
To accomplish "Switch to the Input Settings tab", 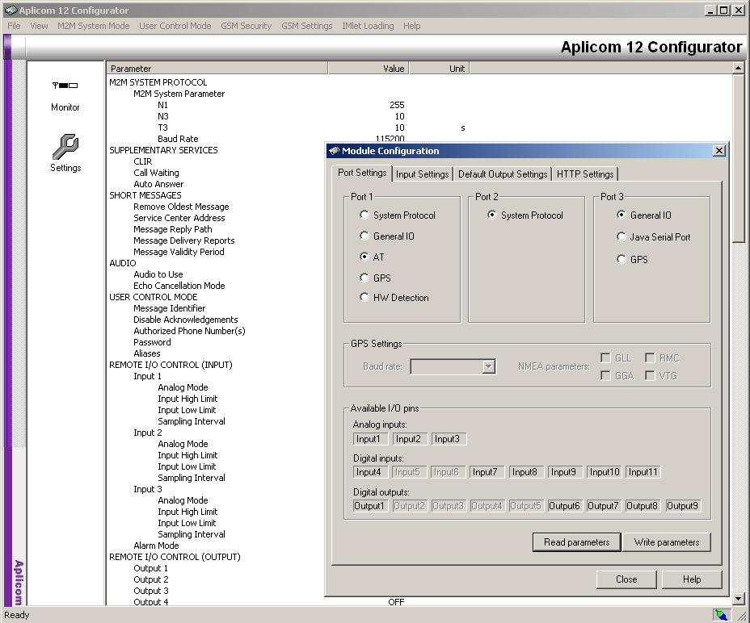I will [x=423, y=174].
